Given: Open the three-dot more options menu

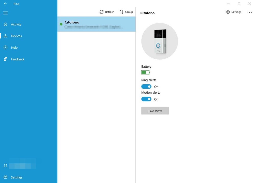Looking at the screenshot, I should [x=249, y=12].
